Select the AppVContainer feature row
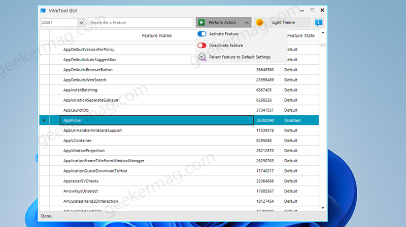The height and width of the screenshot is (227, 406). [179, 141]
